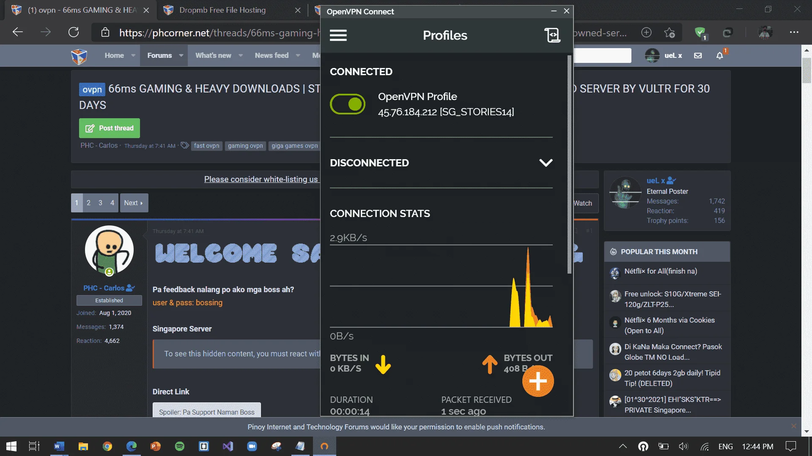
Task: Open the What's new nav item
Action: pos(213,55)
